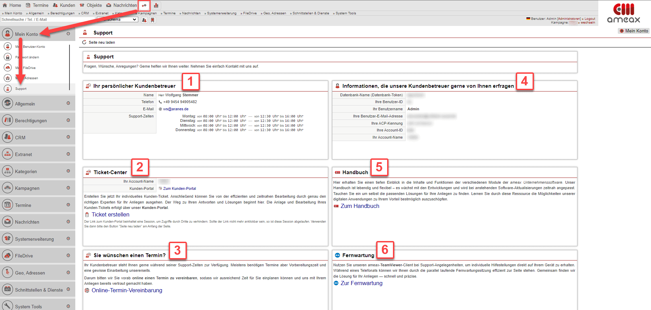Viewport: 651px width, 310px height.
Task: Click the bar chart statistics icon
Action: (156, 5)
